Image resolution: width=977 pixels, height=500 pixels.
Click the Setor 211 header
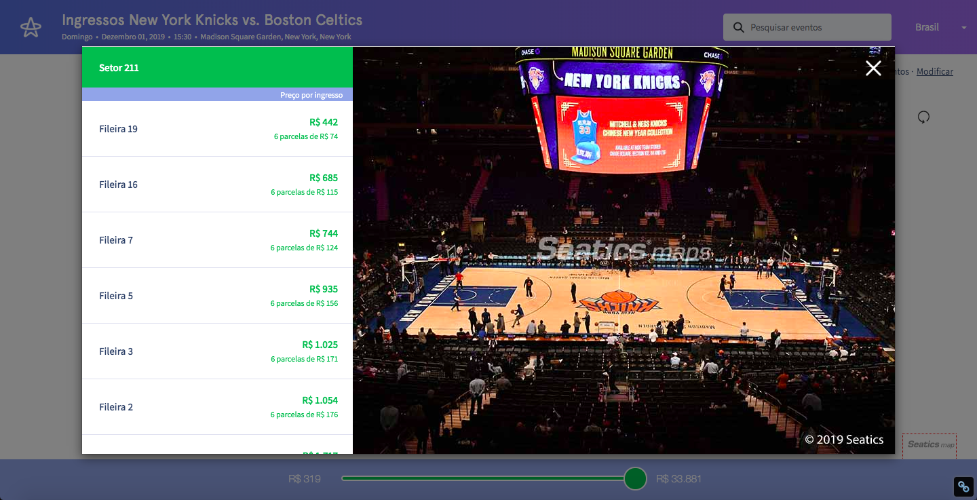[x=217, y=68]
